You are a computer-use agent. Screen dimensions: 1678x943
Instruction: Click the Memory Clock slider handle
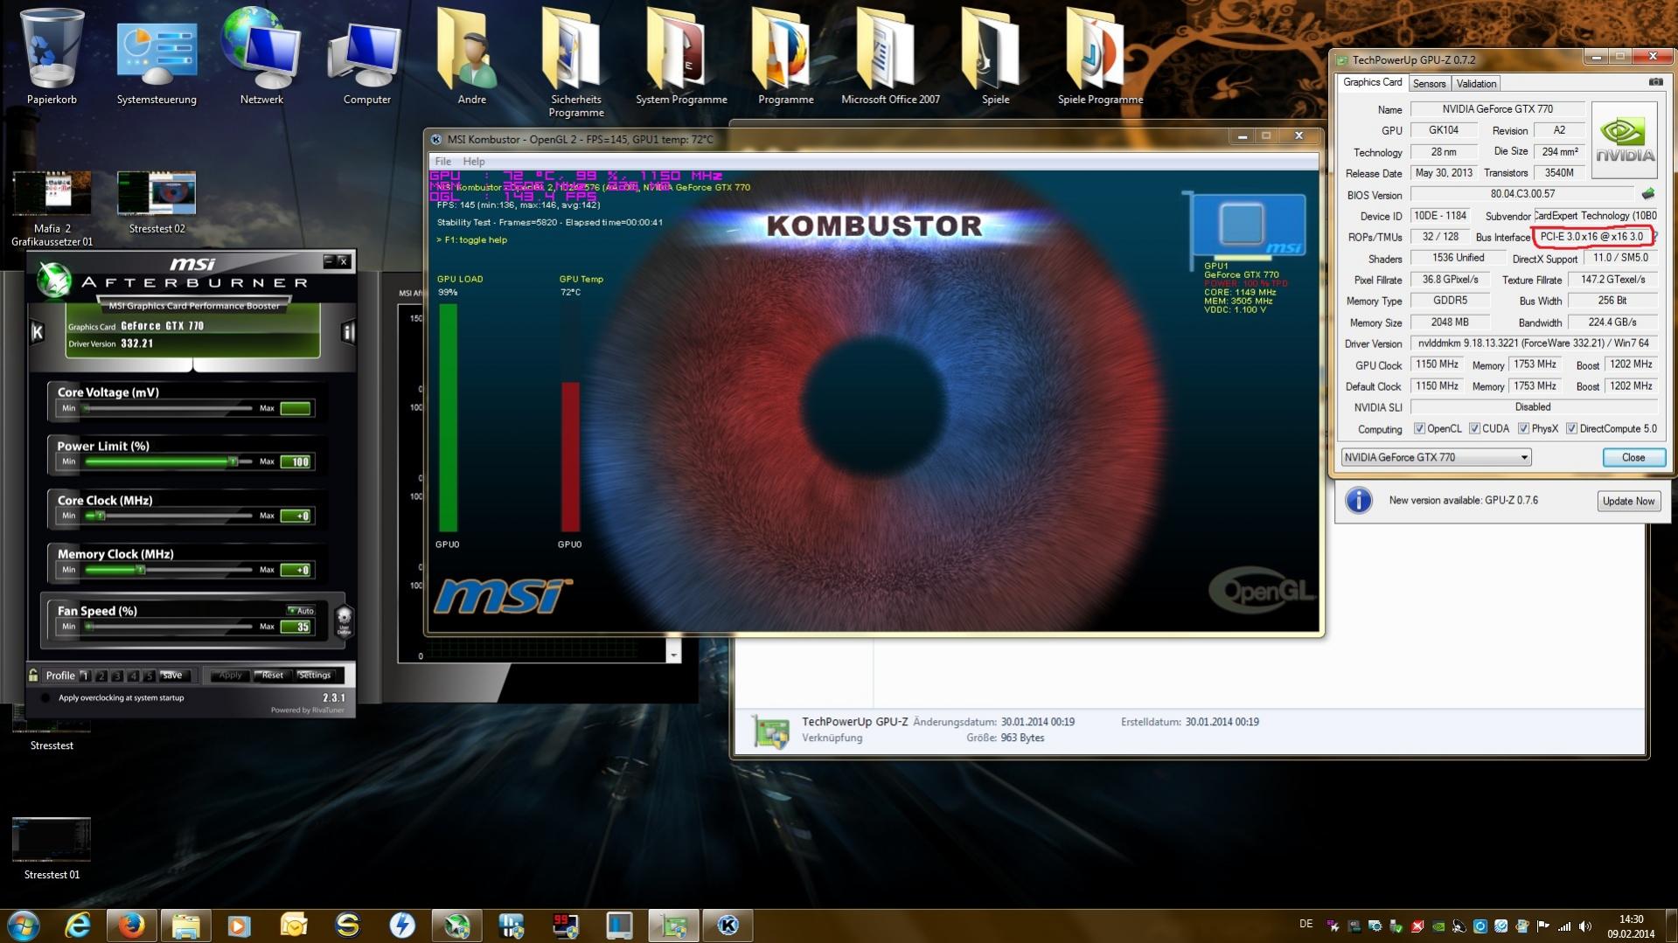pyautogui.click(x=140, y=570)
